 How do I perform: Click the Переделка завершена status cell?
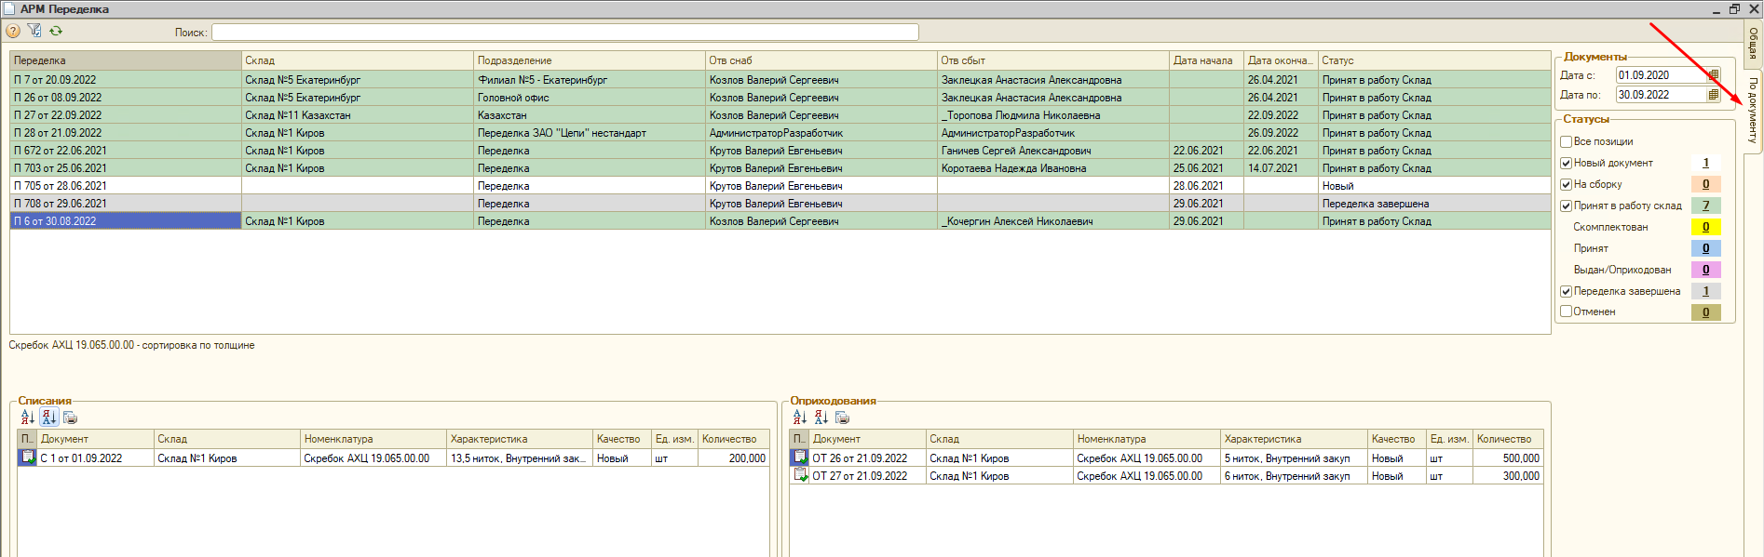[1434, 204]
